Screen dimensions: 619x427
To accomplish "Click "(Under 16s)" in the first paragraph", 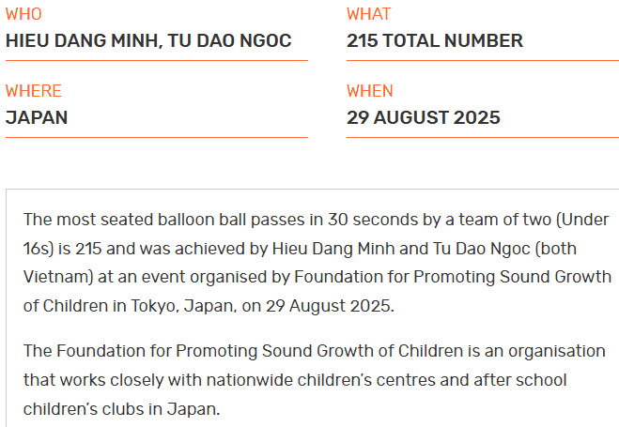I will point(580,220).
